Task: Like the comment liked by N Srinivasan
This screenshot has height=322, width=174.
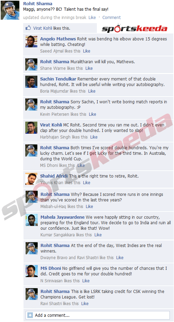Action: (x=86, y=281)
